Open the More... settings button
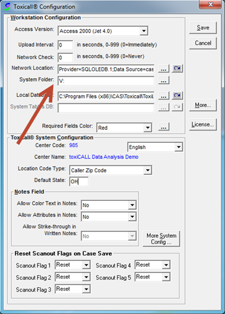 coord(203,105)
